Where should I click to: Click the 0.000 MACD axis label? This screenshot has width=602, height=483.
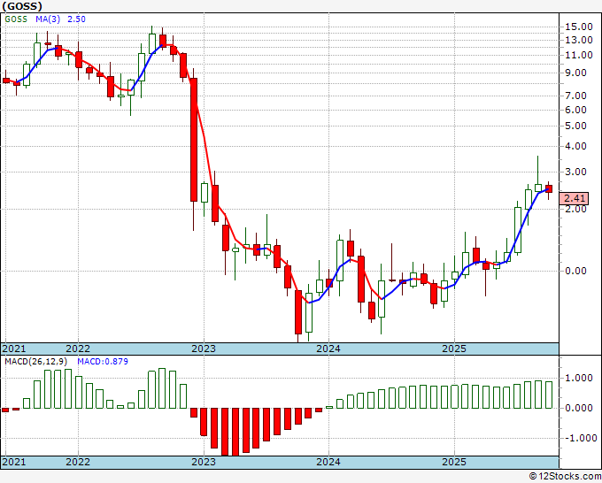[x=579, y=408]
